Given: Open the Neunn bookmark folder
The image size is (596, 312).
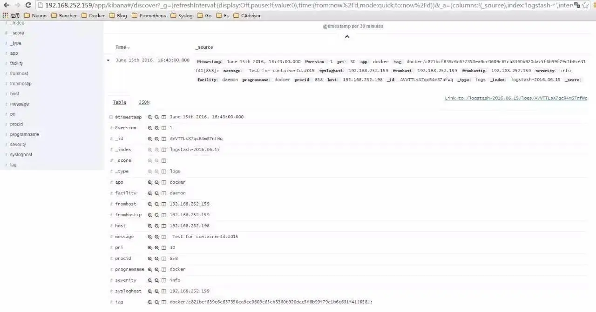Looking at the screenshot, I should [x=35, y=15].
